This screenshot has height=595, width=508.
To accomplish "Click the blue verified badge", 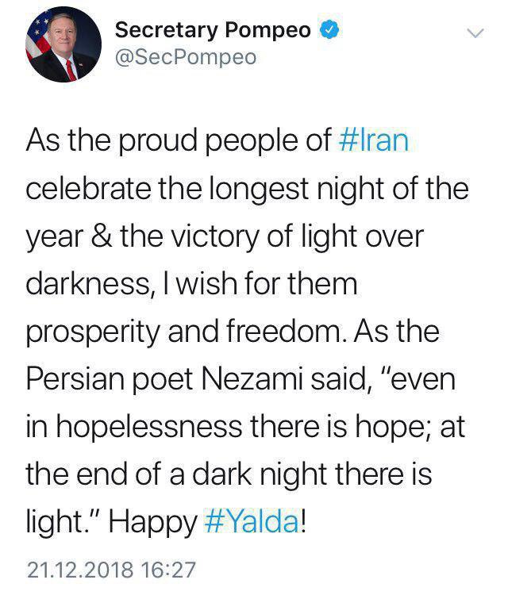I will tap(328, 31).
